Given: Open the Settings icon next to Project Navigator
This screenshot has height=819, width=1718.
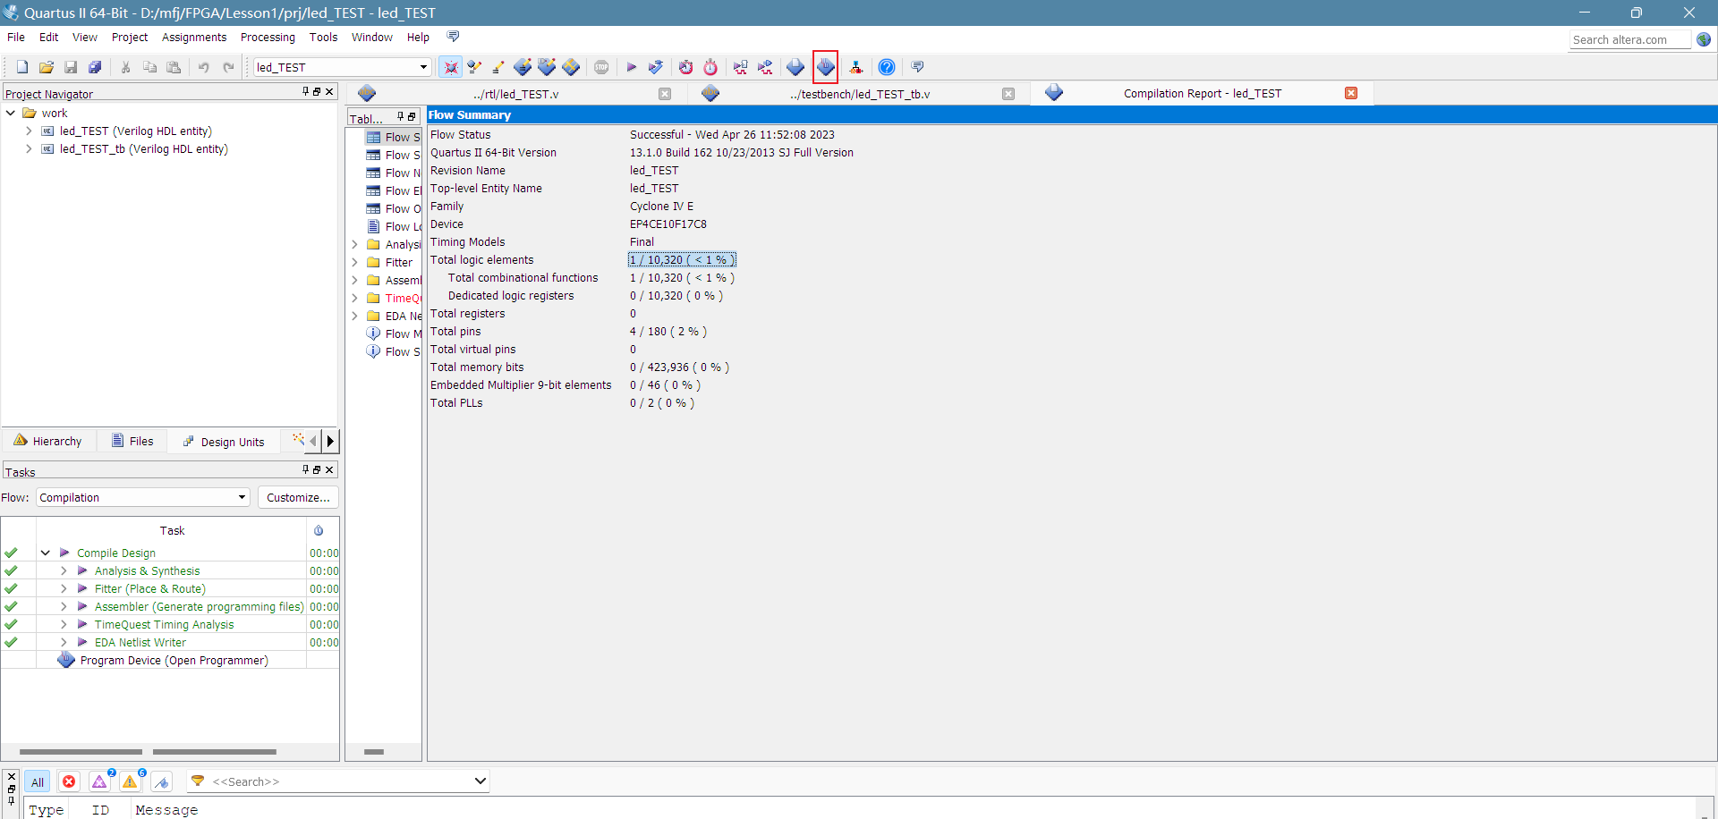Looking at the screenshot, I should tap(474, 67).
